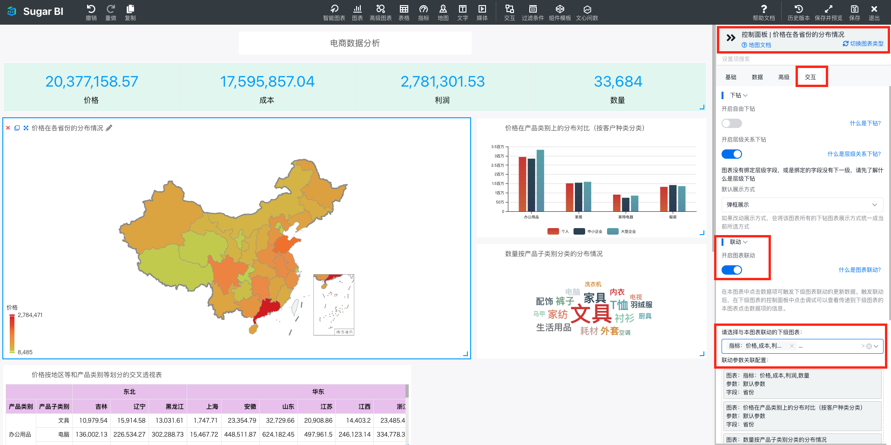
Task: Open the linked sub-chart selection dropdown arrow
Action: [x=876, y=346]
